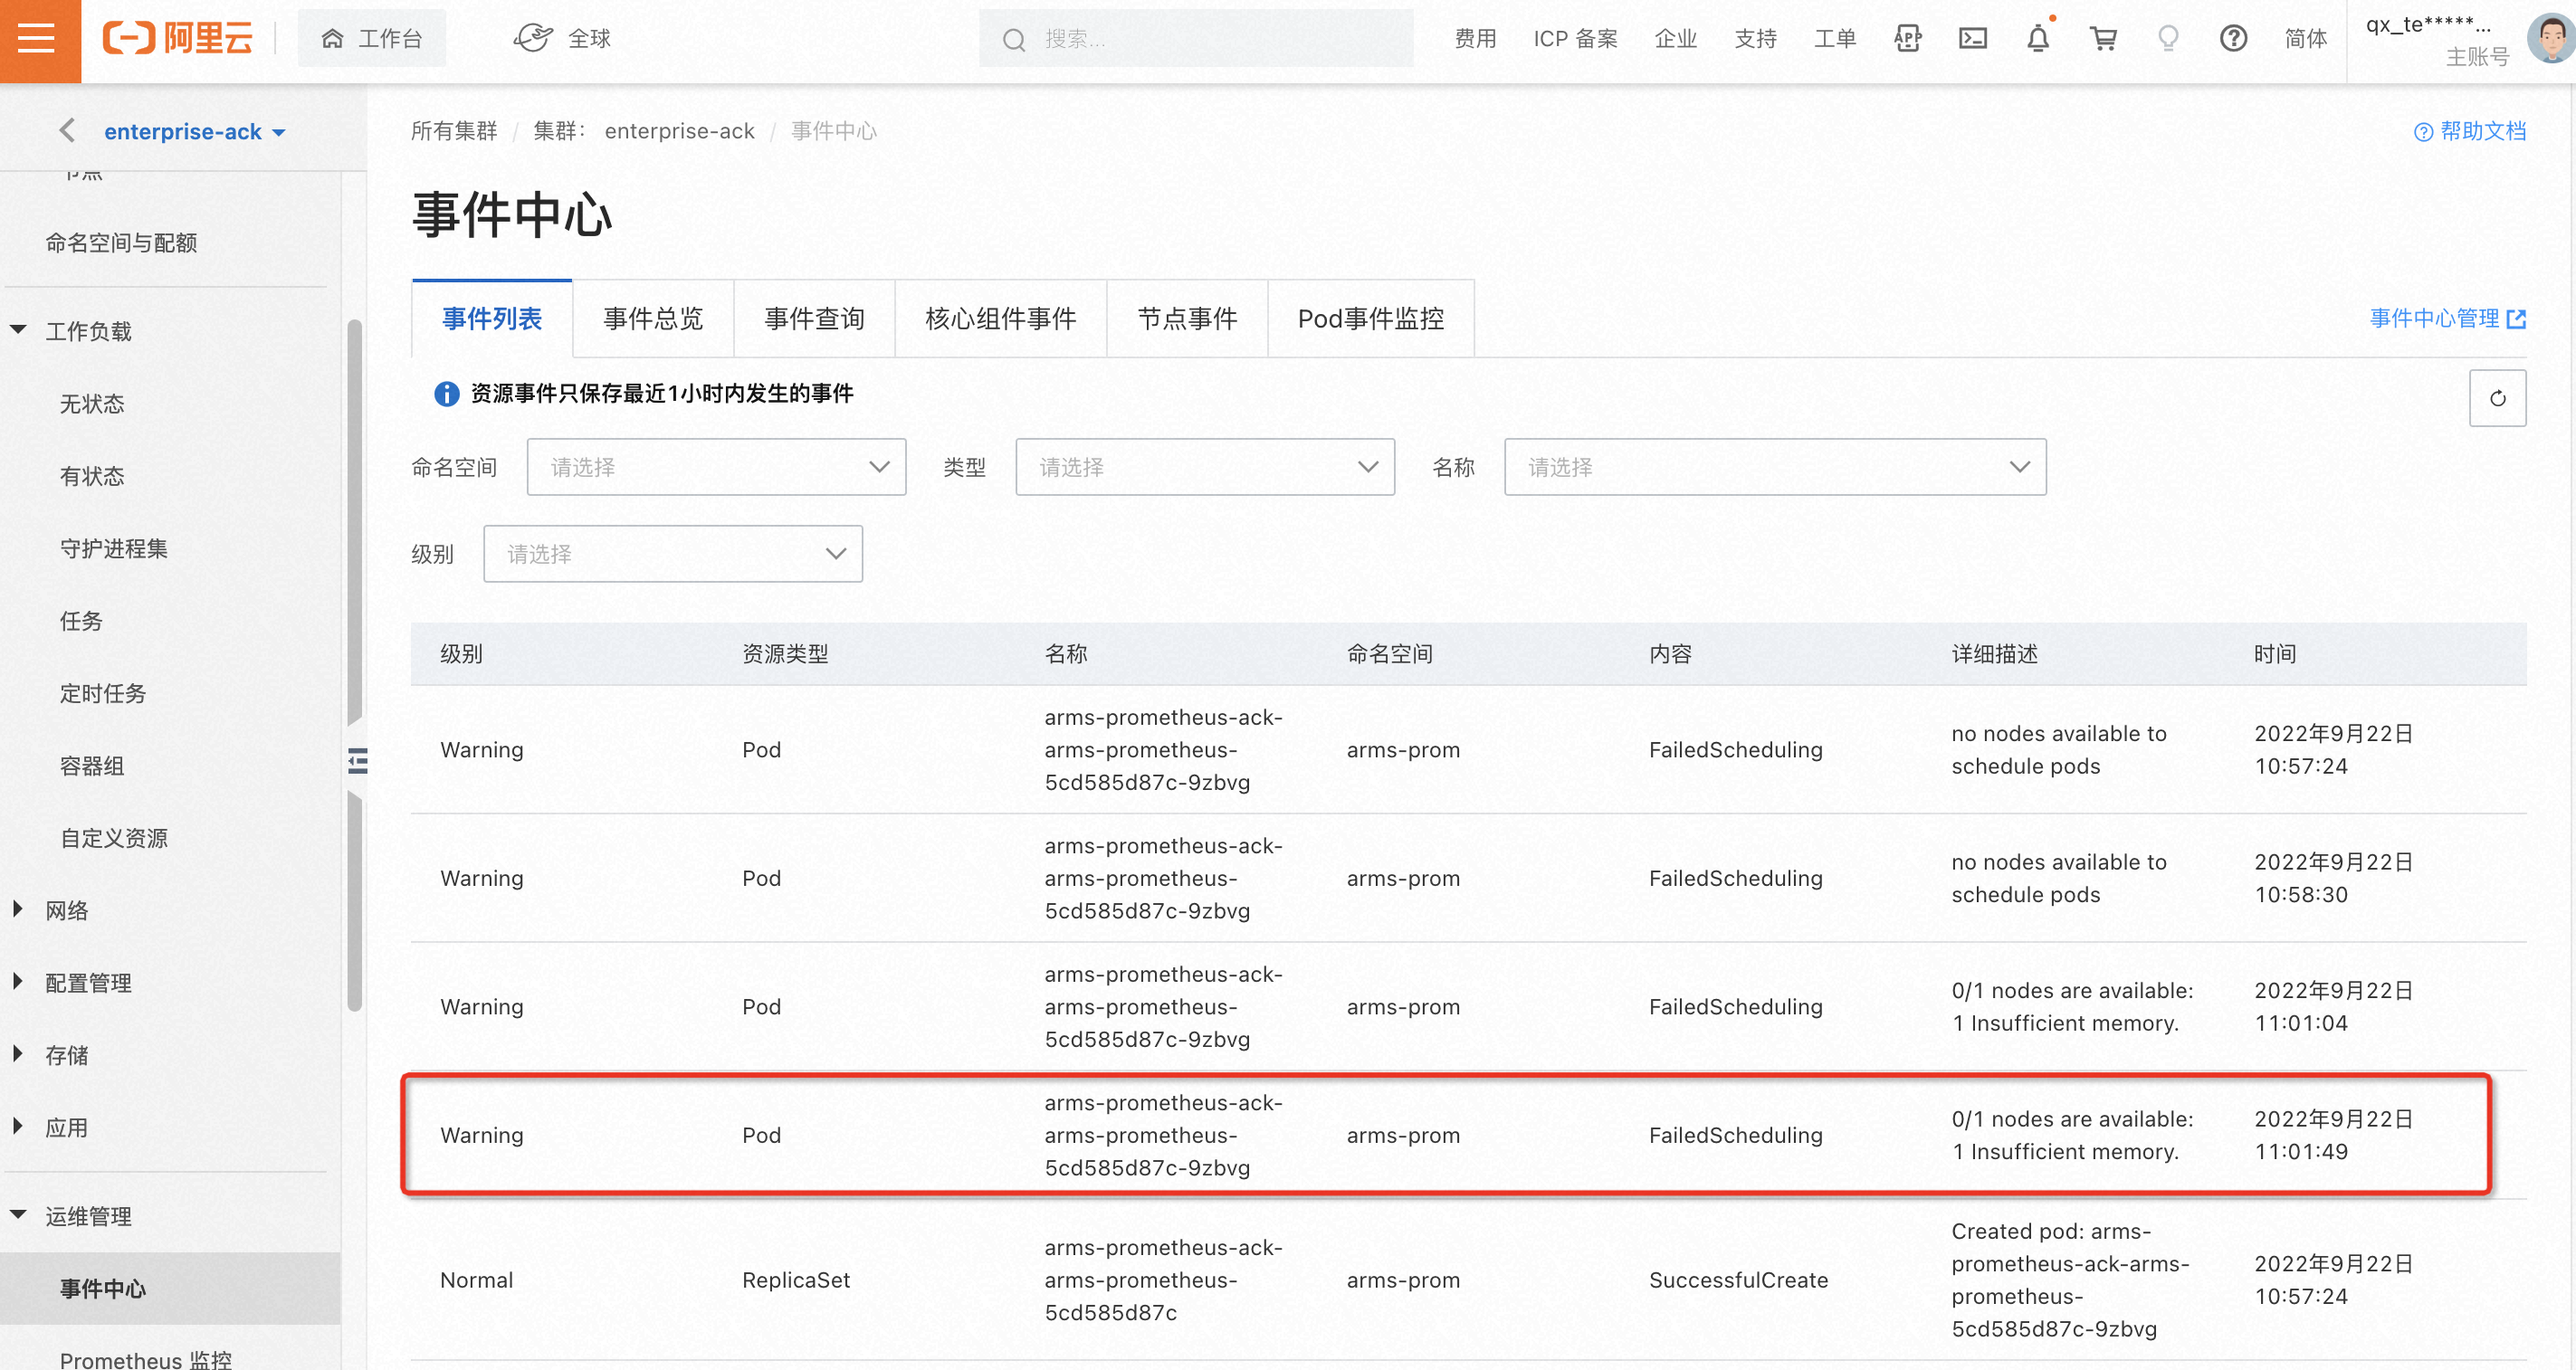Viewport: 2576px width, 1370px height.
Task: Click the blue info icon
Action: (446, 394)
